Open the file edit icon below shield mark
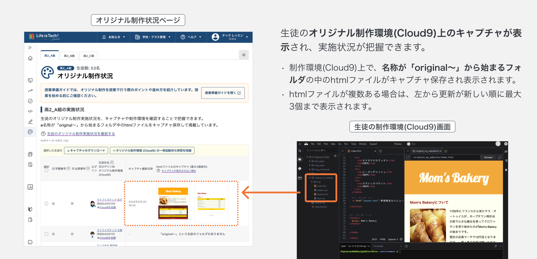537x259 pixels. (x=30, y=220)
